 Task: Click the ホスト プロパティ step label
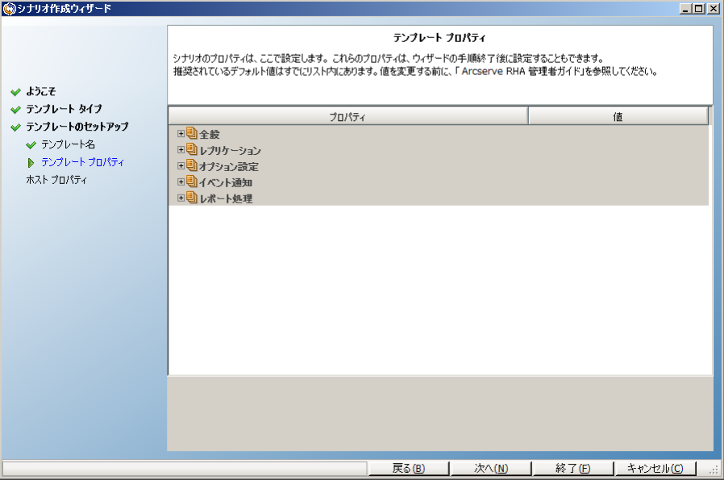point(56,180)
